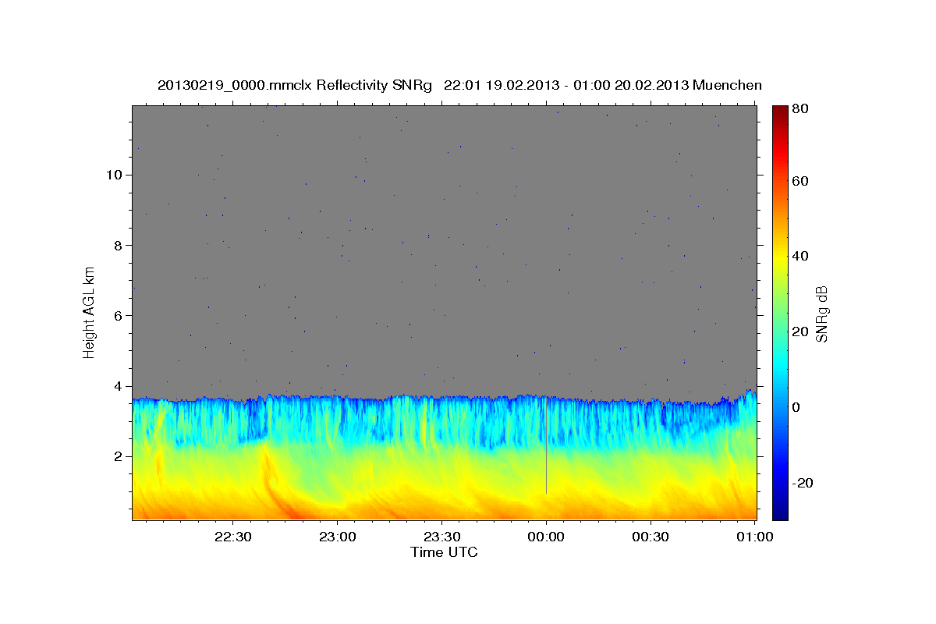This screenshot has width=936, height=624.
Task: Click the colorbar value 20
Action: pos(801,331)
